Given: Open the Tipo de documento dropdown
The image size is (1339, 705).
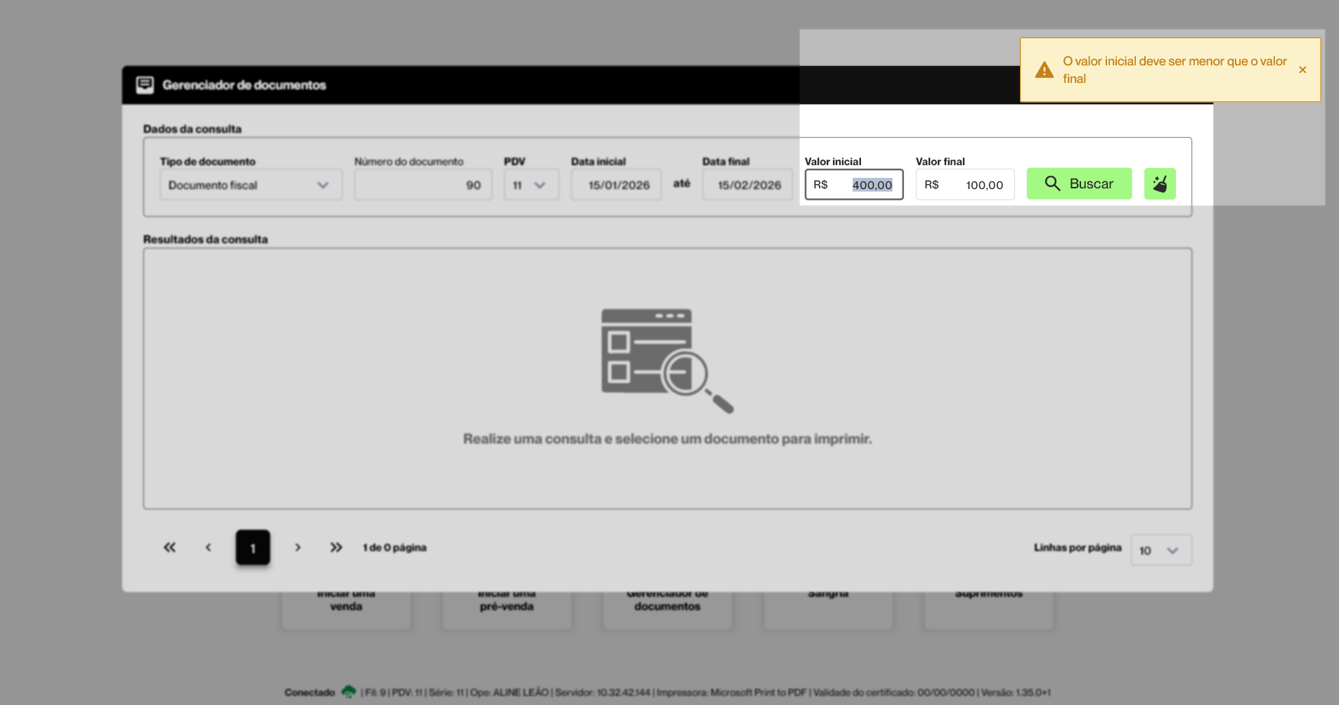Looking at the screenshot, I should [x=251, y=185].
